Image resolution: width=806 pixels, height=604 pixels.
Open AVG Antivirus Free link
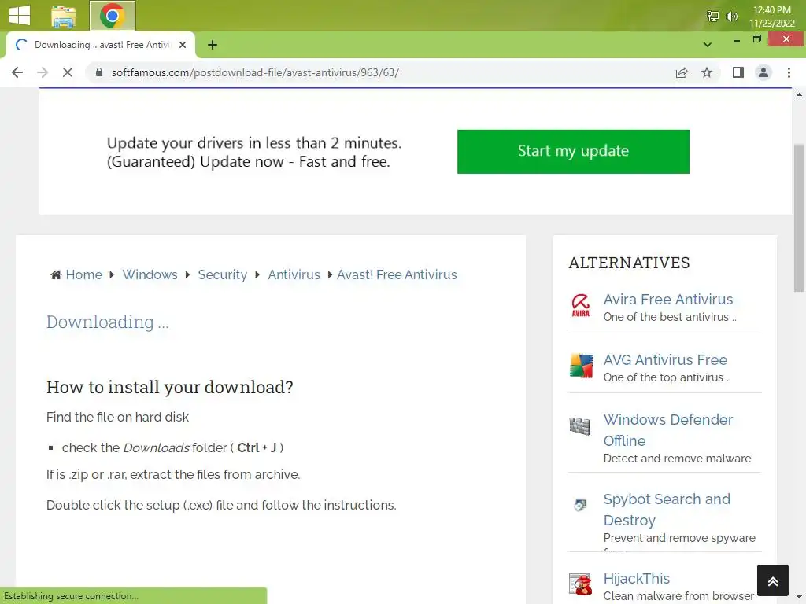665,360
